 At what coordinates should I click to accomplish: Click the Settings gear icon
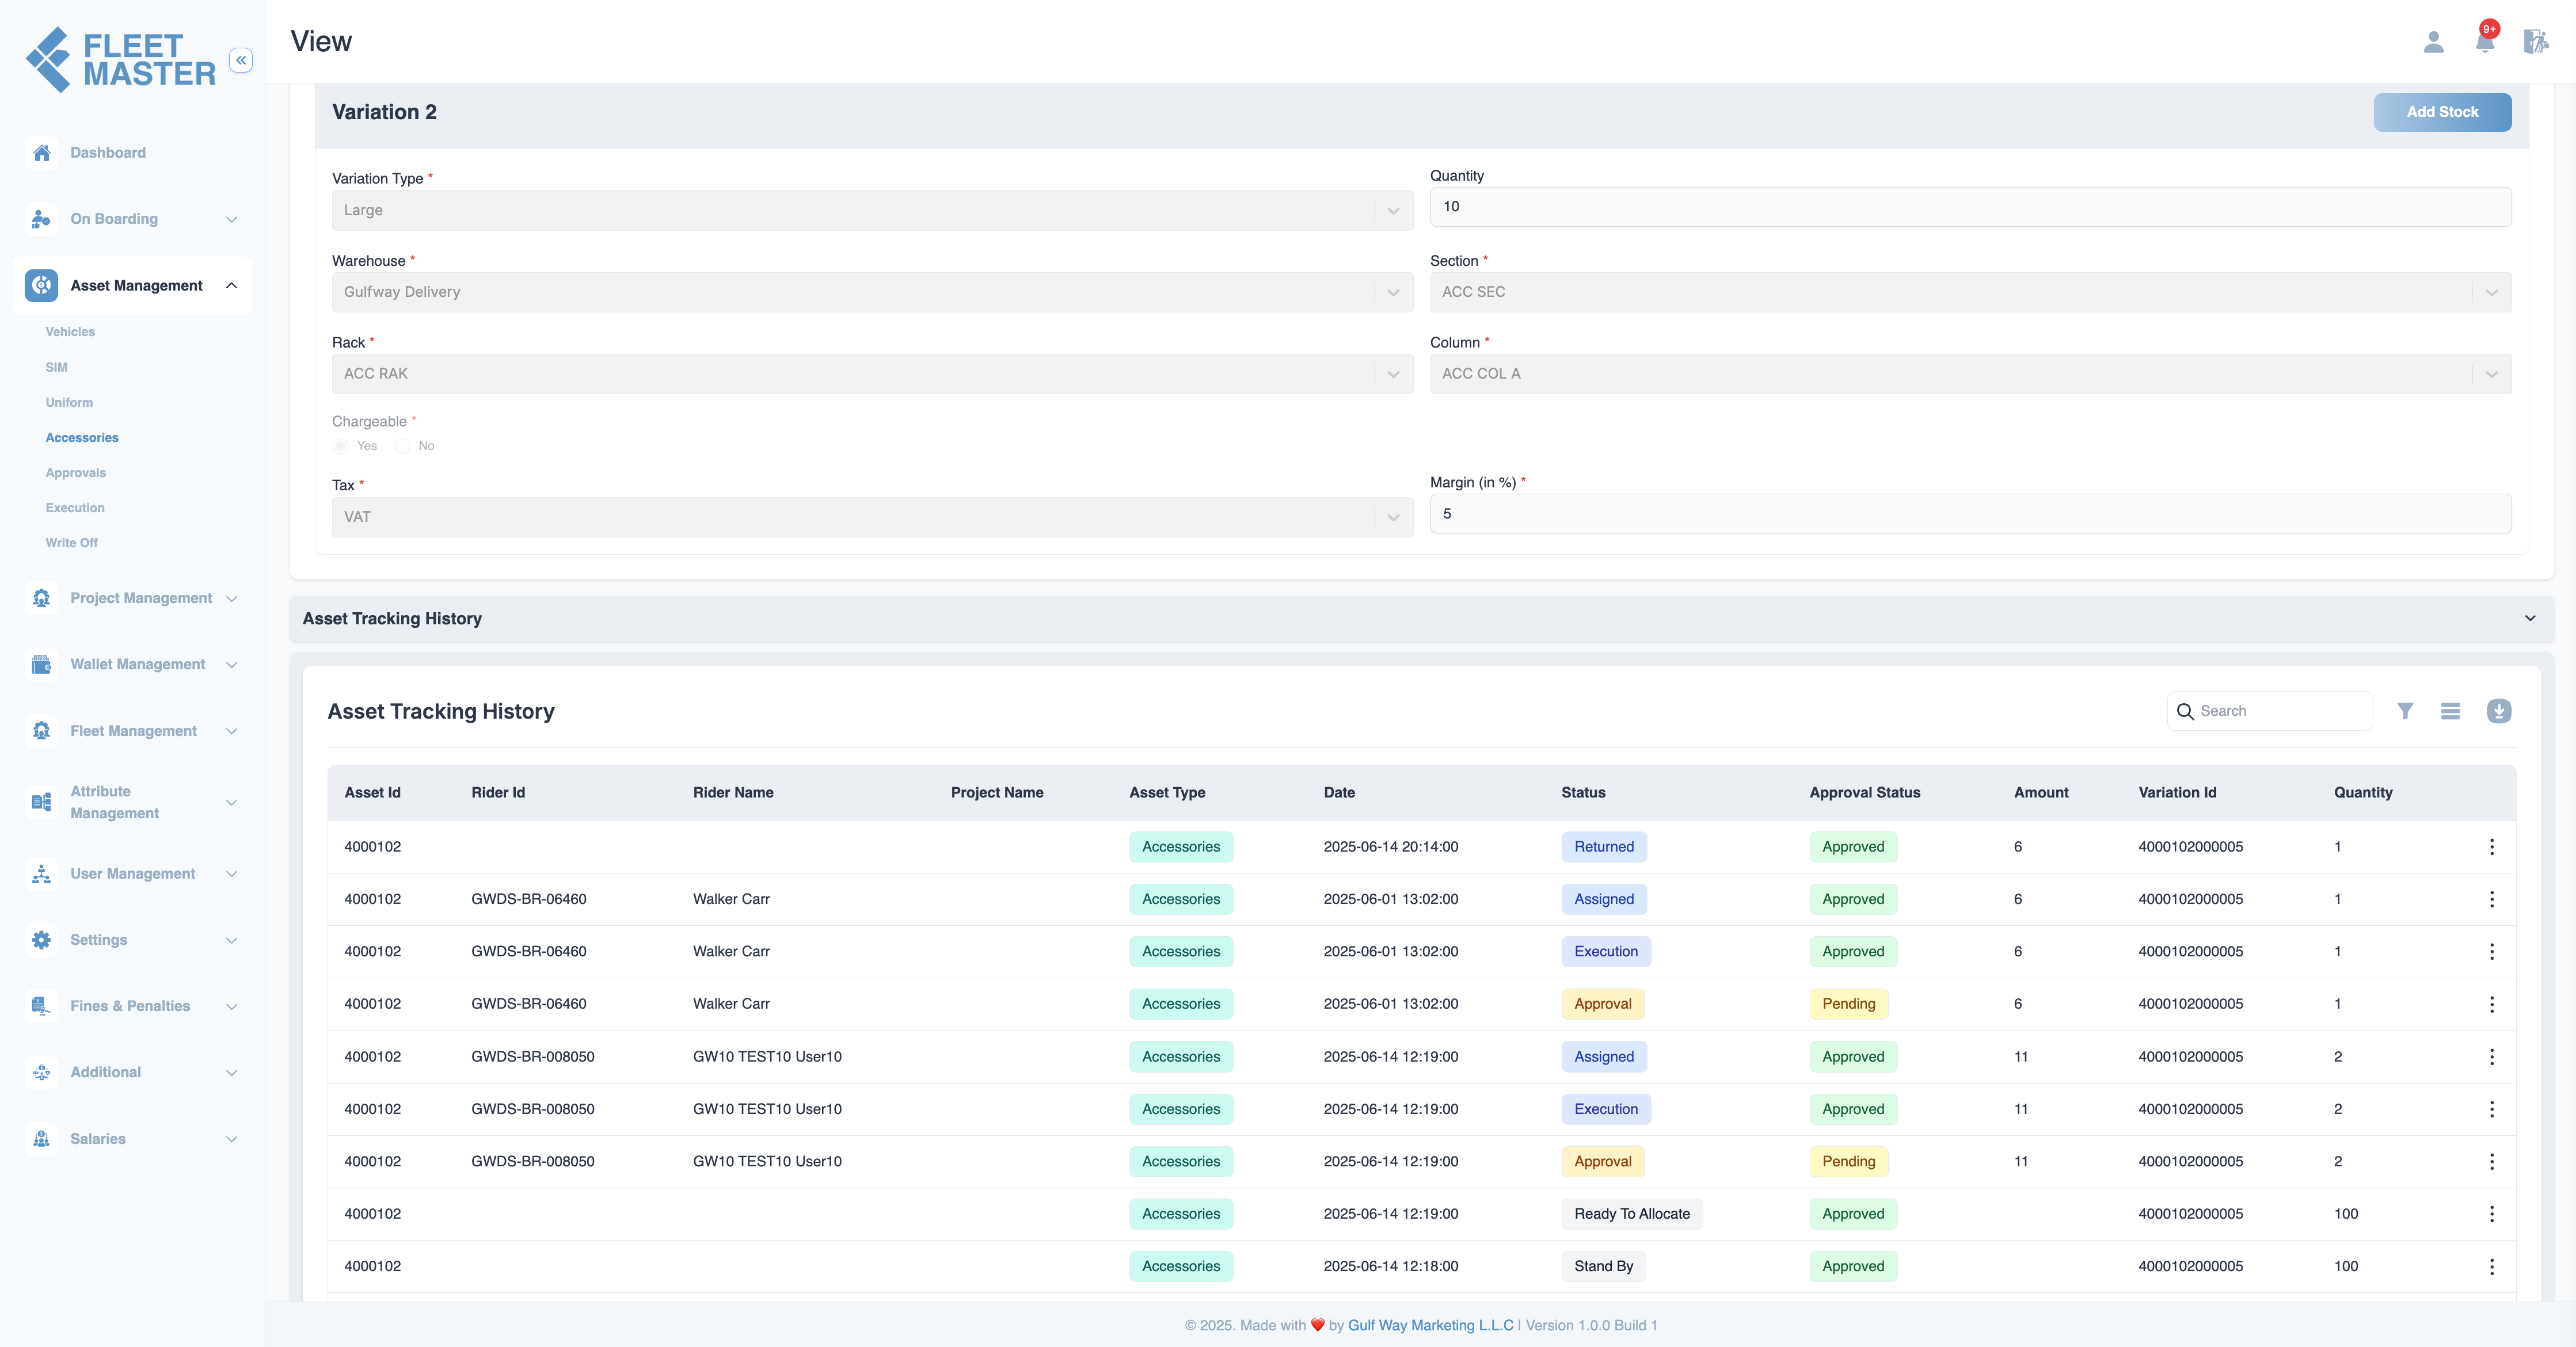[x=41, y=940]
